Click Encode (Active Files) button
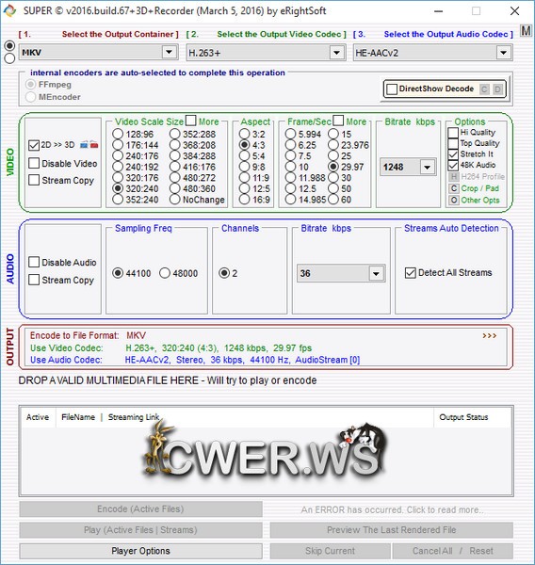The height and width of the screenshot is (565, 535). [140, 508]
